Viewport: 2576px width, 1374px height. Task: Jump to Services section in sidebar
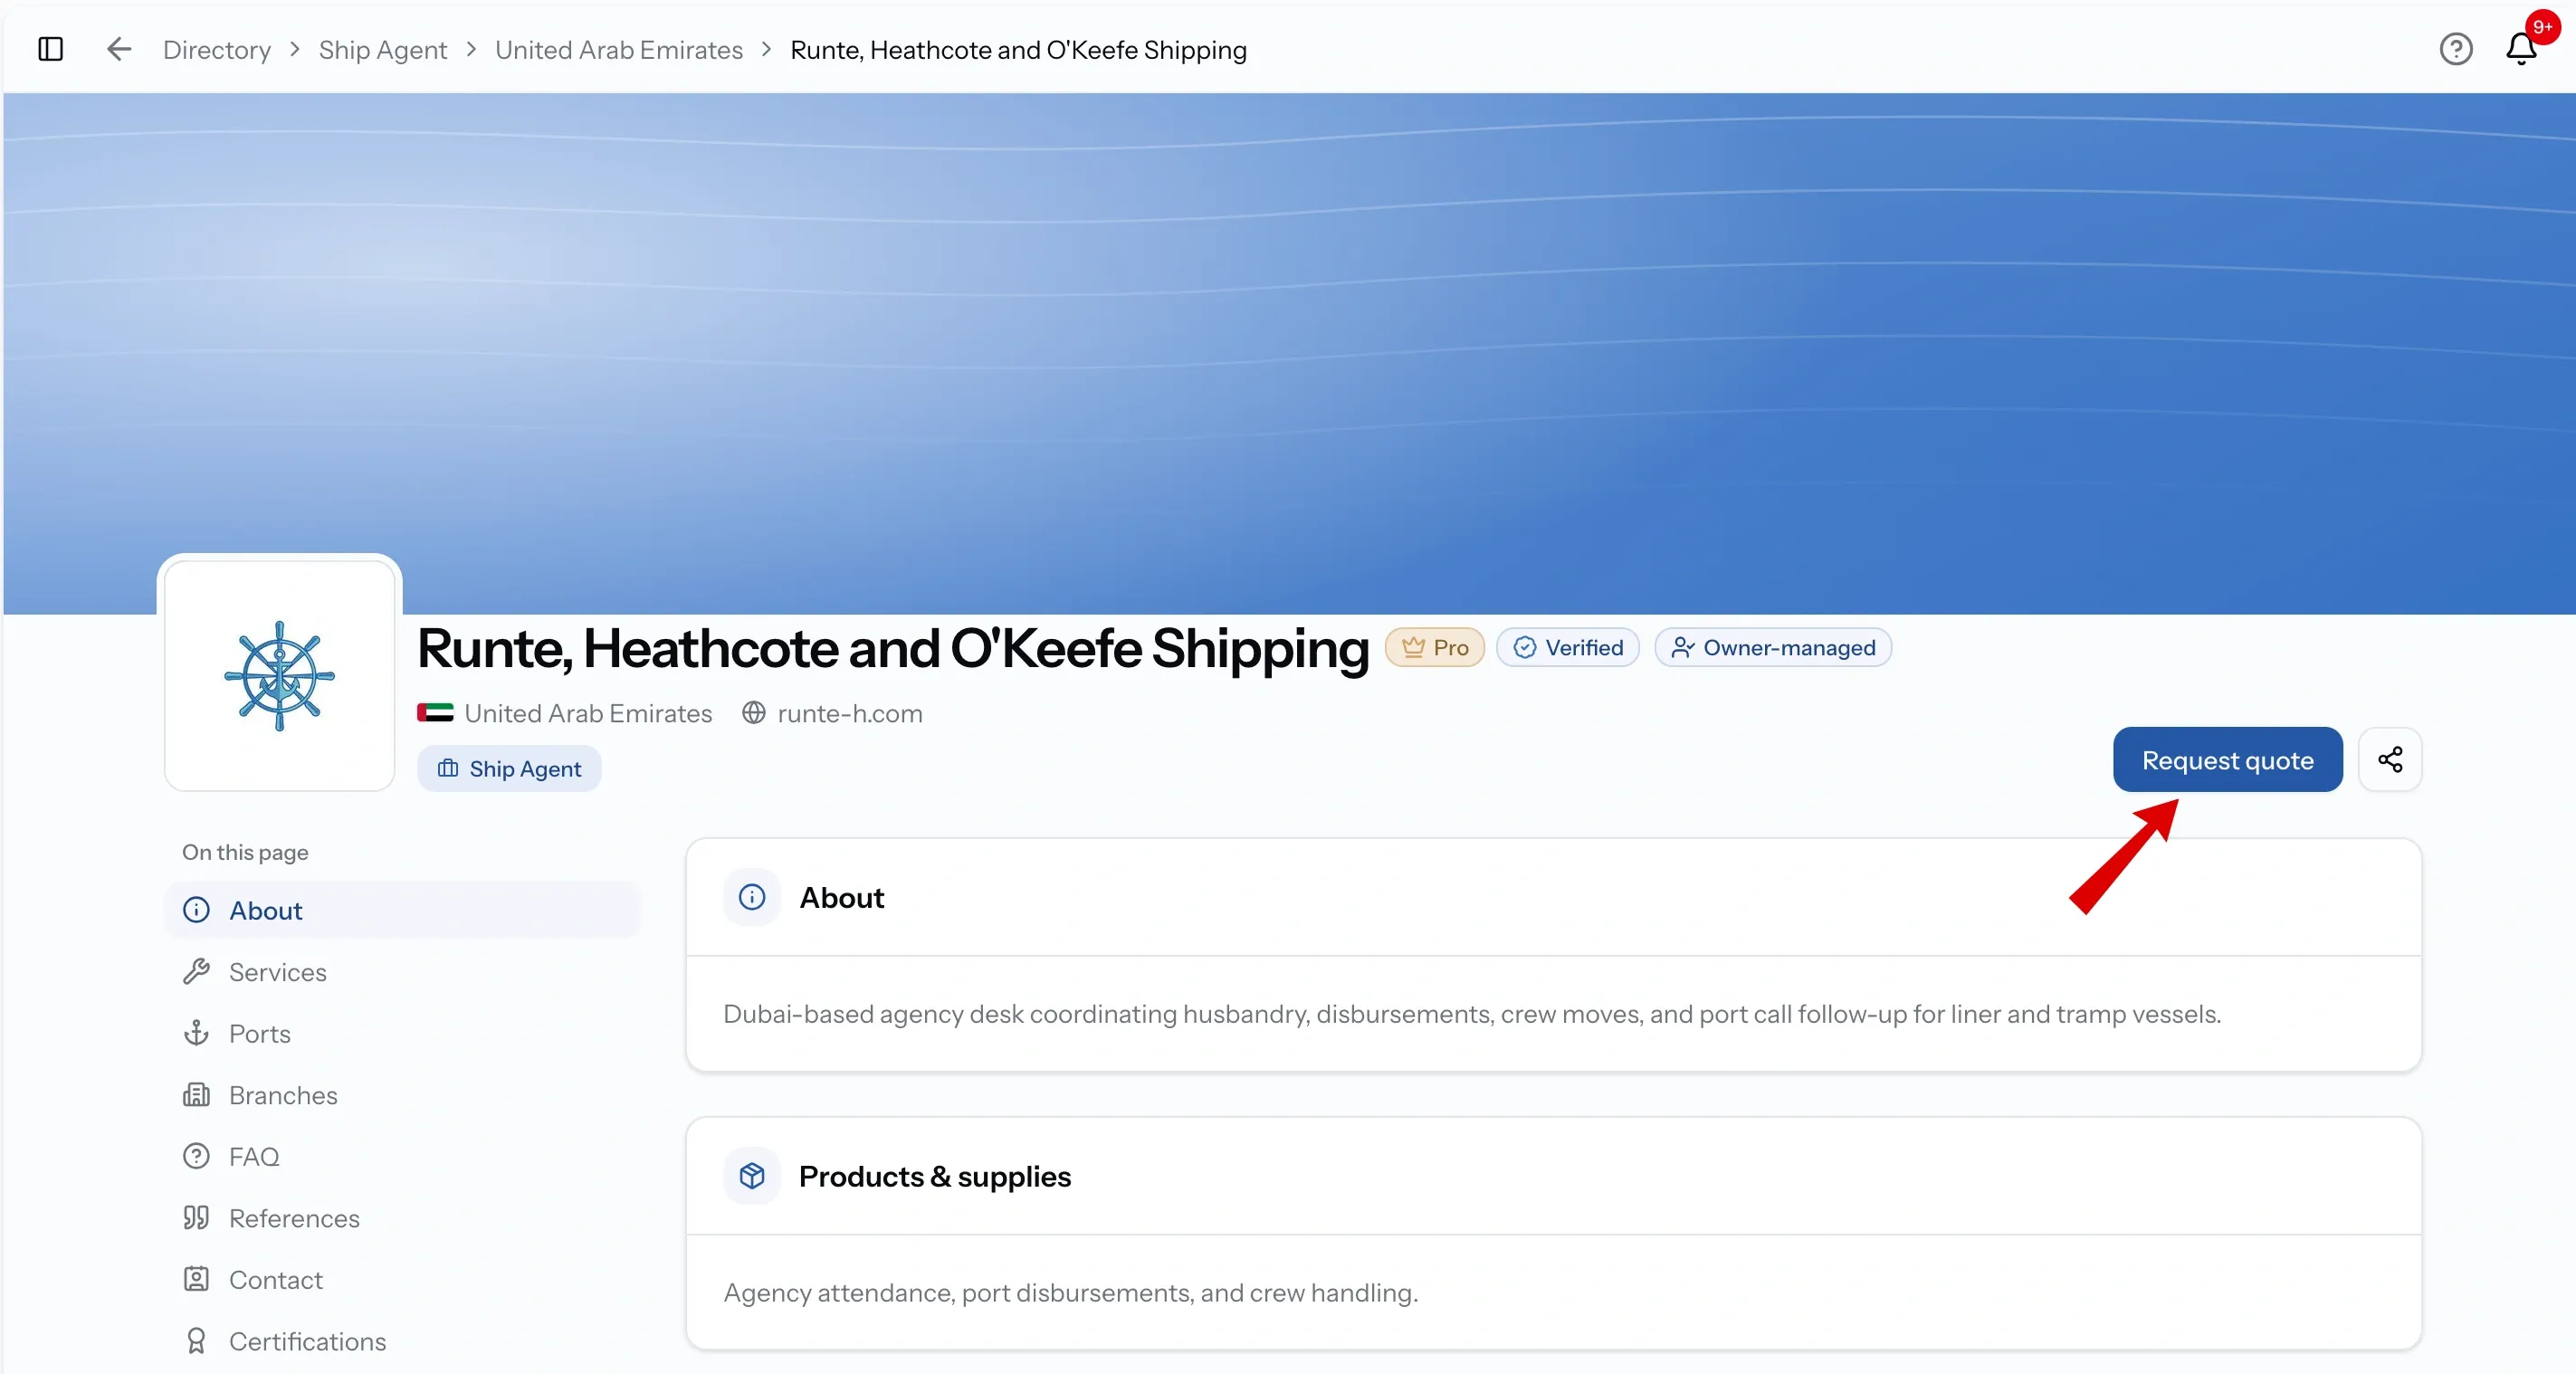pos(402,972)
